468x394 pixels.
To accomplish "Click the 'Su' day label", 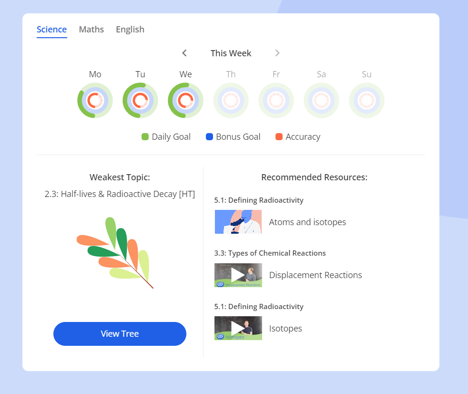I will point(366,74).
